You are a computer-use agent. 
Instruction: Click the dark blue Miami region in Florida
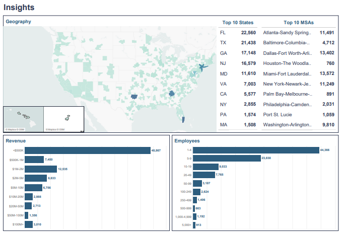coord(183,119)
